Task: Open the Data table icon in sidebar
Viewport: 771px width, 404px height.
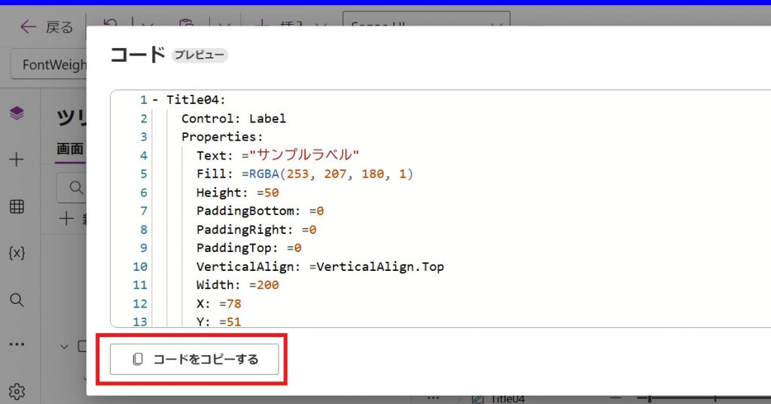Action: click(17, 207)
